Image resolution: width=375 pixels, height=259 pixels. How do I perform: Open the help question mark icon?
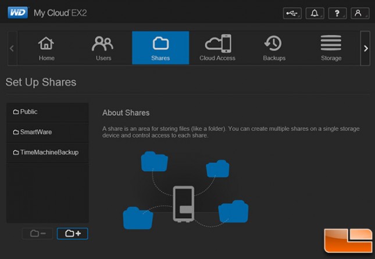(x=337, y=13)
